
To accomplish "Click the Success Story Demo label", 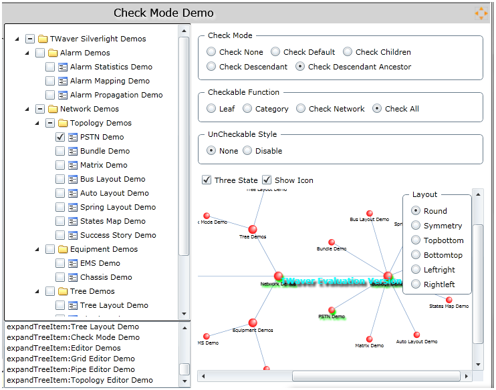I will click(118, 235).
